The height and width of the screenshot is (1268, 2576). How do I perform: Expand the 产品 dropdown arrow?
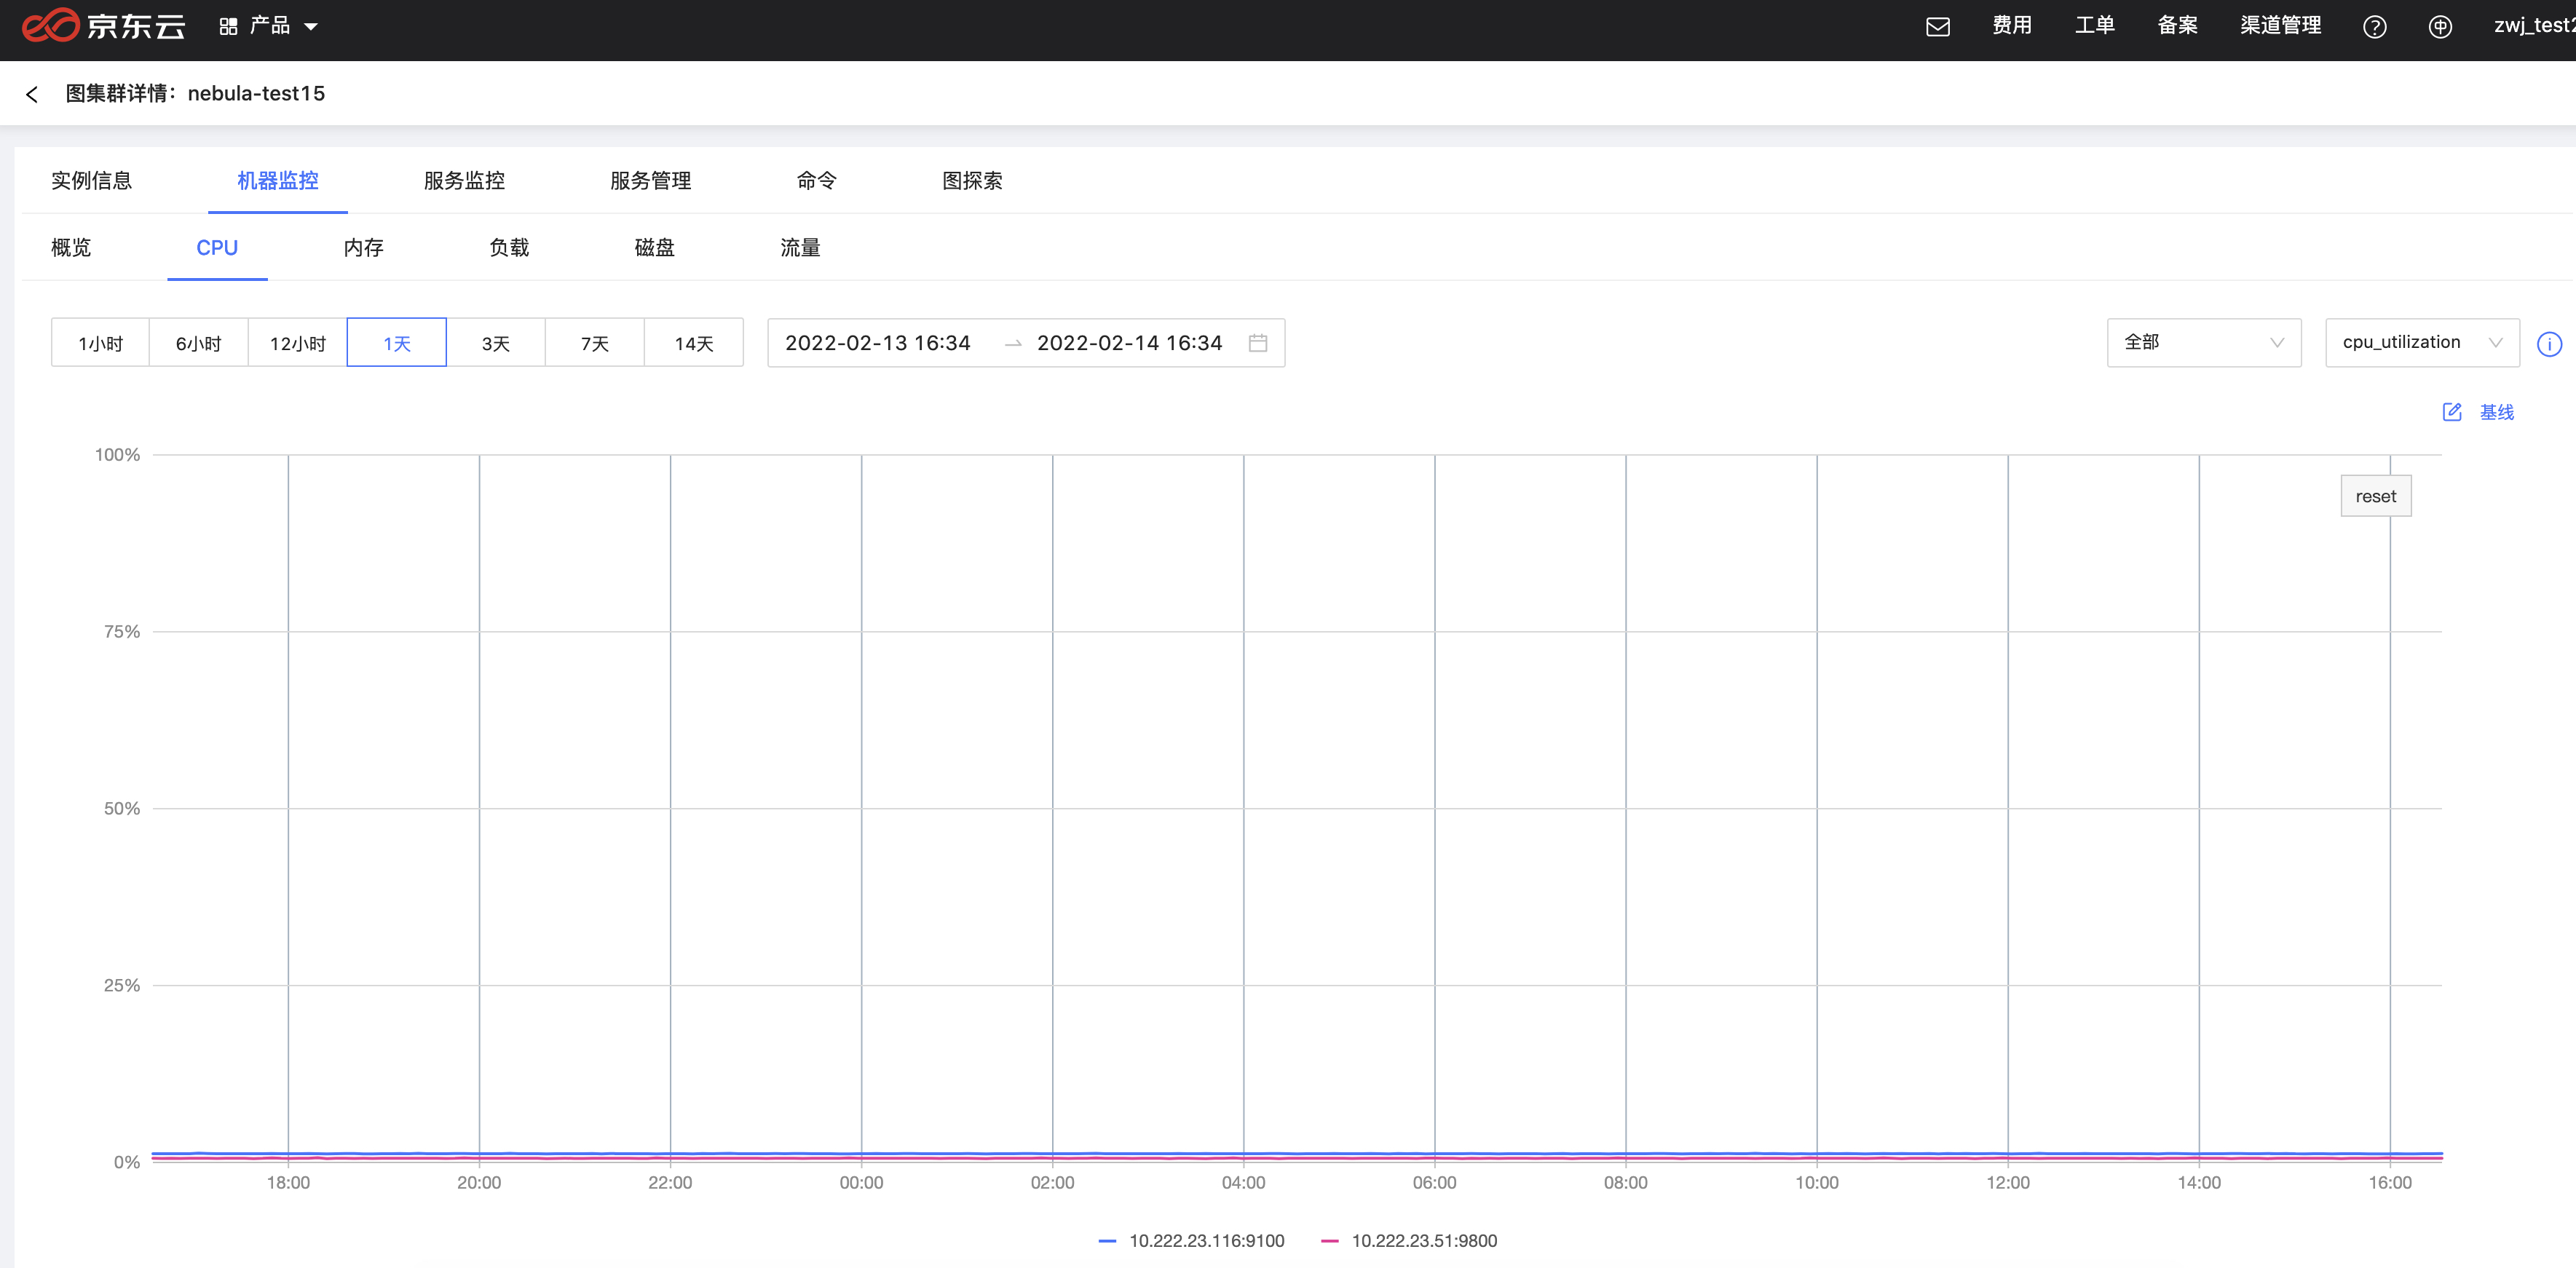coord(311,27)
